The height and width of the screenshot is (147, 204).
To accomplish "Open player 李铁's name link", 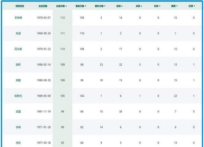I will [18, 143].
